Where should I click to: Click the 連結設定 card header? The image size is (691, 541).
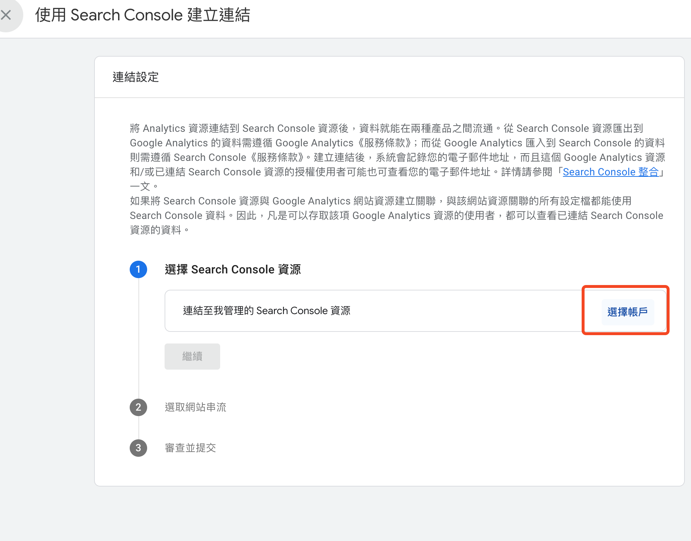pyautogui.click(x=389, y=77)
